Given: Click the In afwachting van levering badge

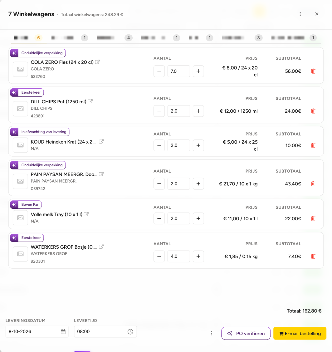Looking at the screenshot, I should pyautogui.click(x=40, y=132).
